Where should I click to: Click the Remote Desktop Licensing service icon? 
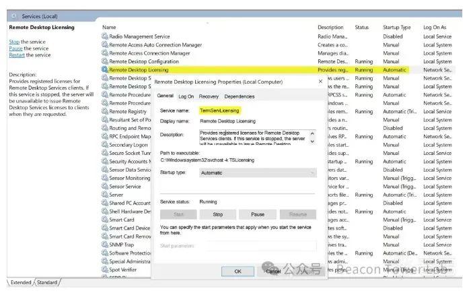click(x=105, y=70)
